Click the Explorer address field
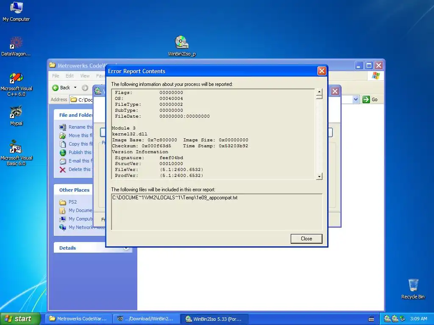The image size is (434, 325). coord(81,99)
